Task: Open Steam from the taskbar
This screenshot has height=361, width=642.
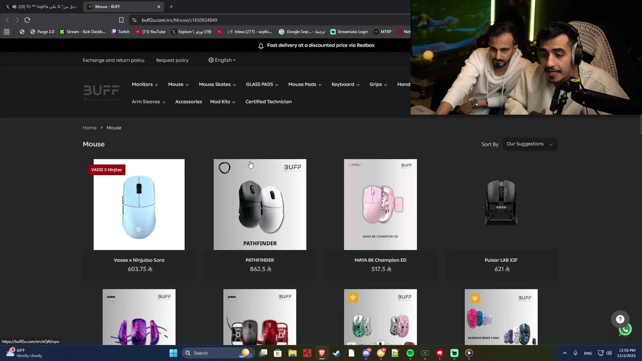Action: pyautogui.click(x=337, y=353)
